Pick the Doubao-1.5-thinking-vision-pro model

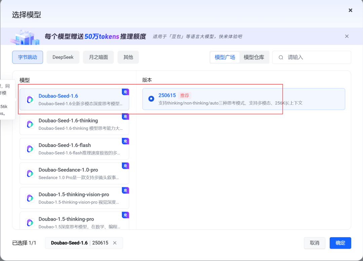coord(74,198)
